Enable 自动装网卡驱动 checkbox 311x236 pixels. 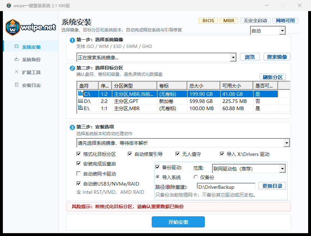pos(79,173)
